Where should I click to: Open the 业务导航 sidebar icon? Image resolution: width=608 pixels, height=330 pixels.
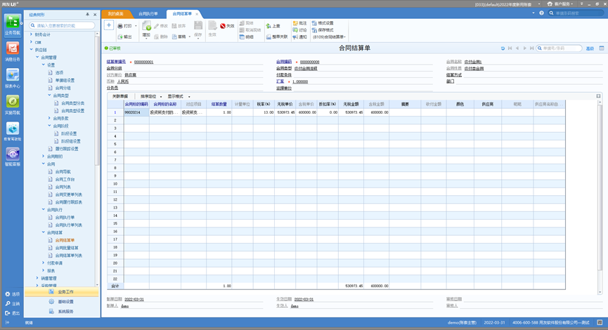[x=13, y=22]
